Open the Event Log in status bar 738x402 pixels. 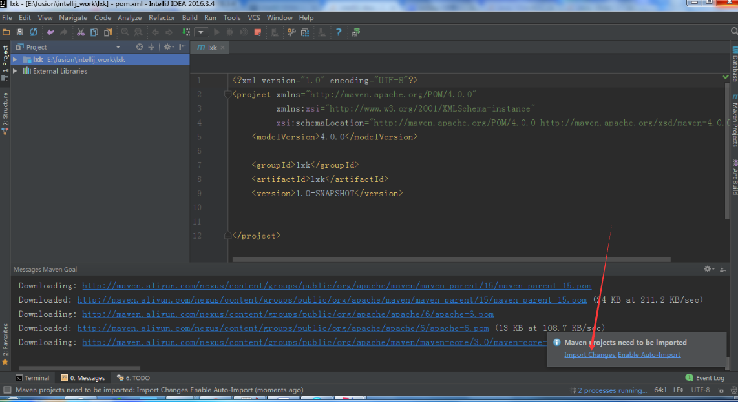pyautogui.click(x=705, y=378)
